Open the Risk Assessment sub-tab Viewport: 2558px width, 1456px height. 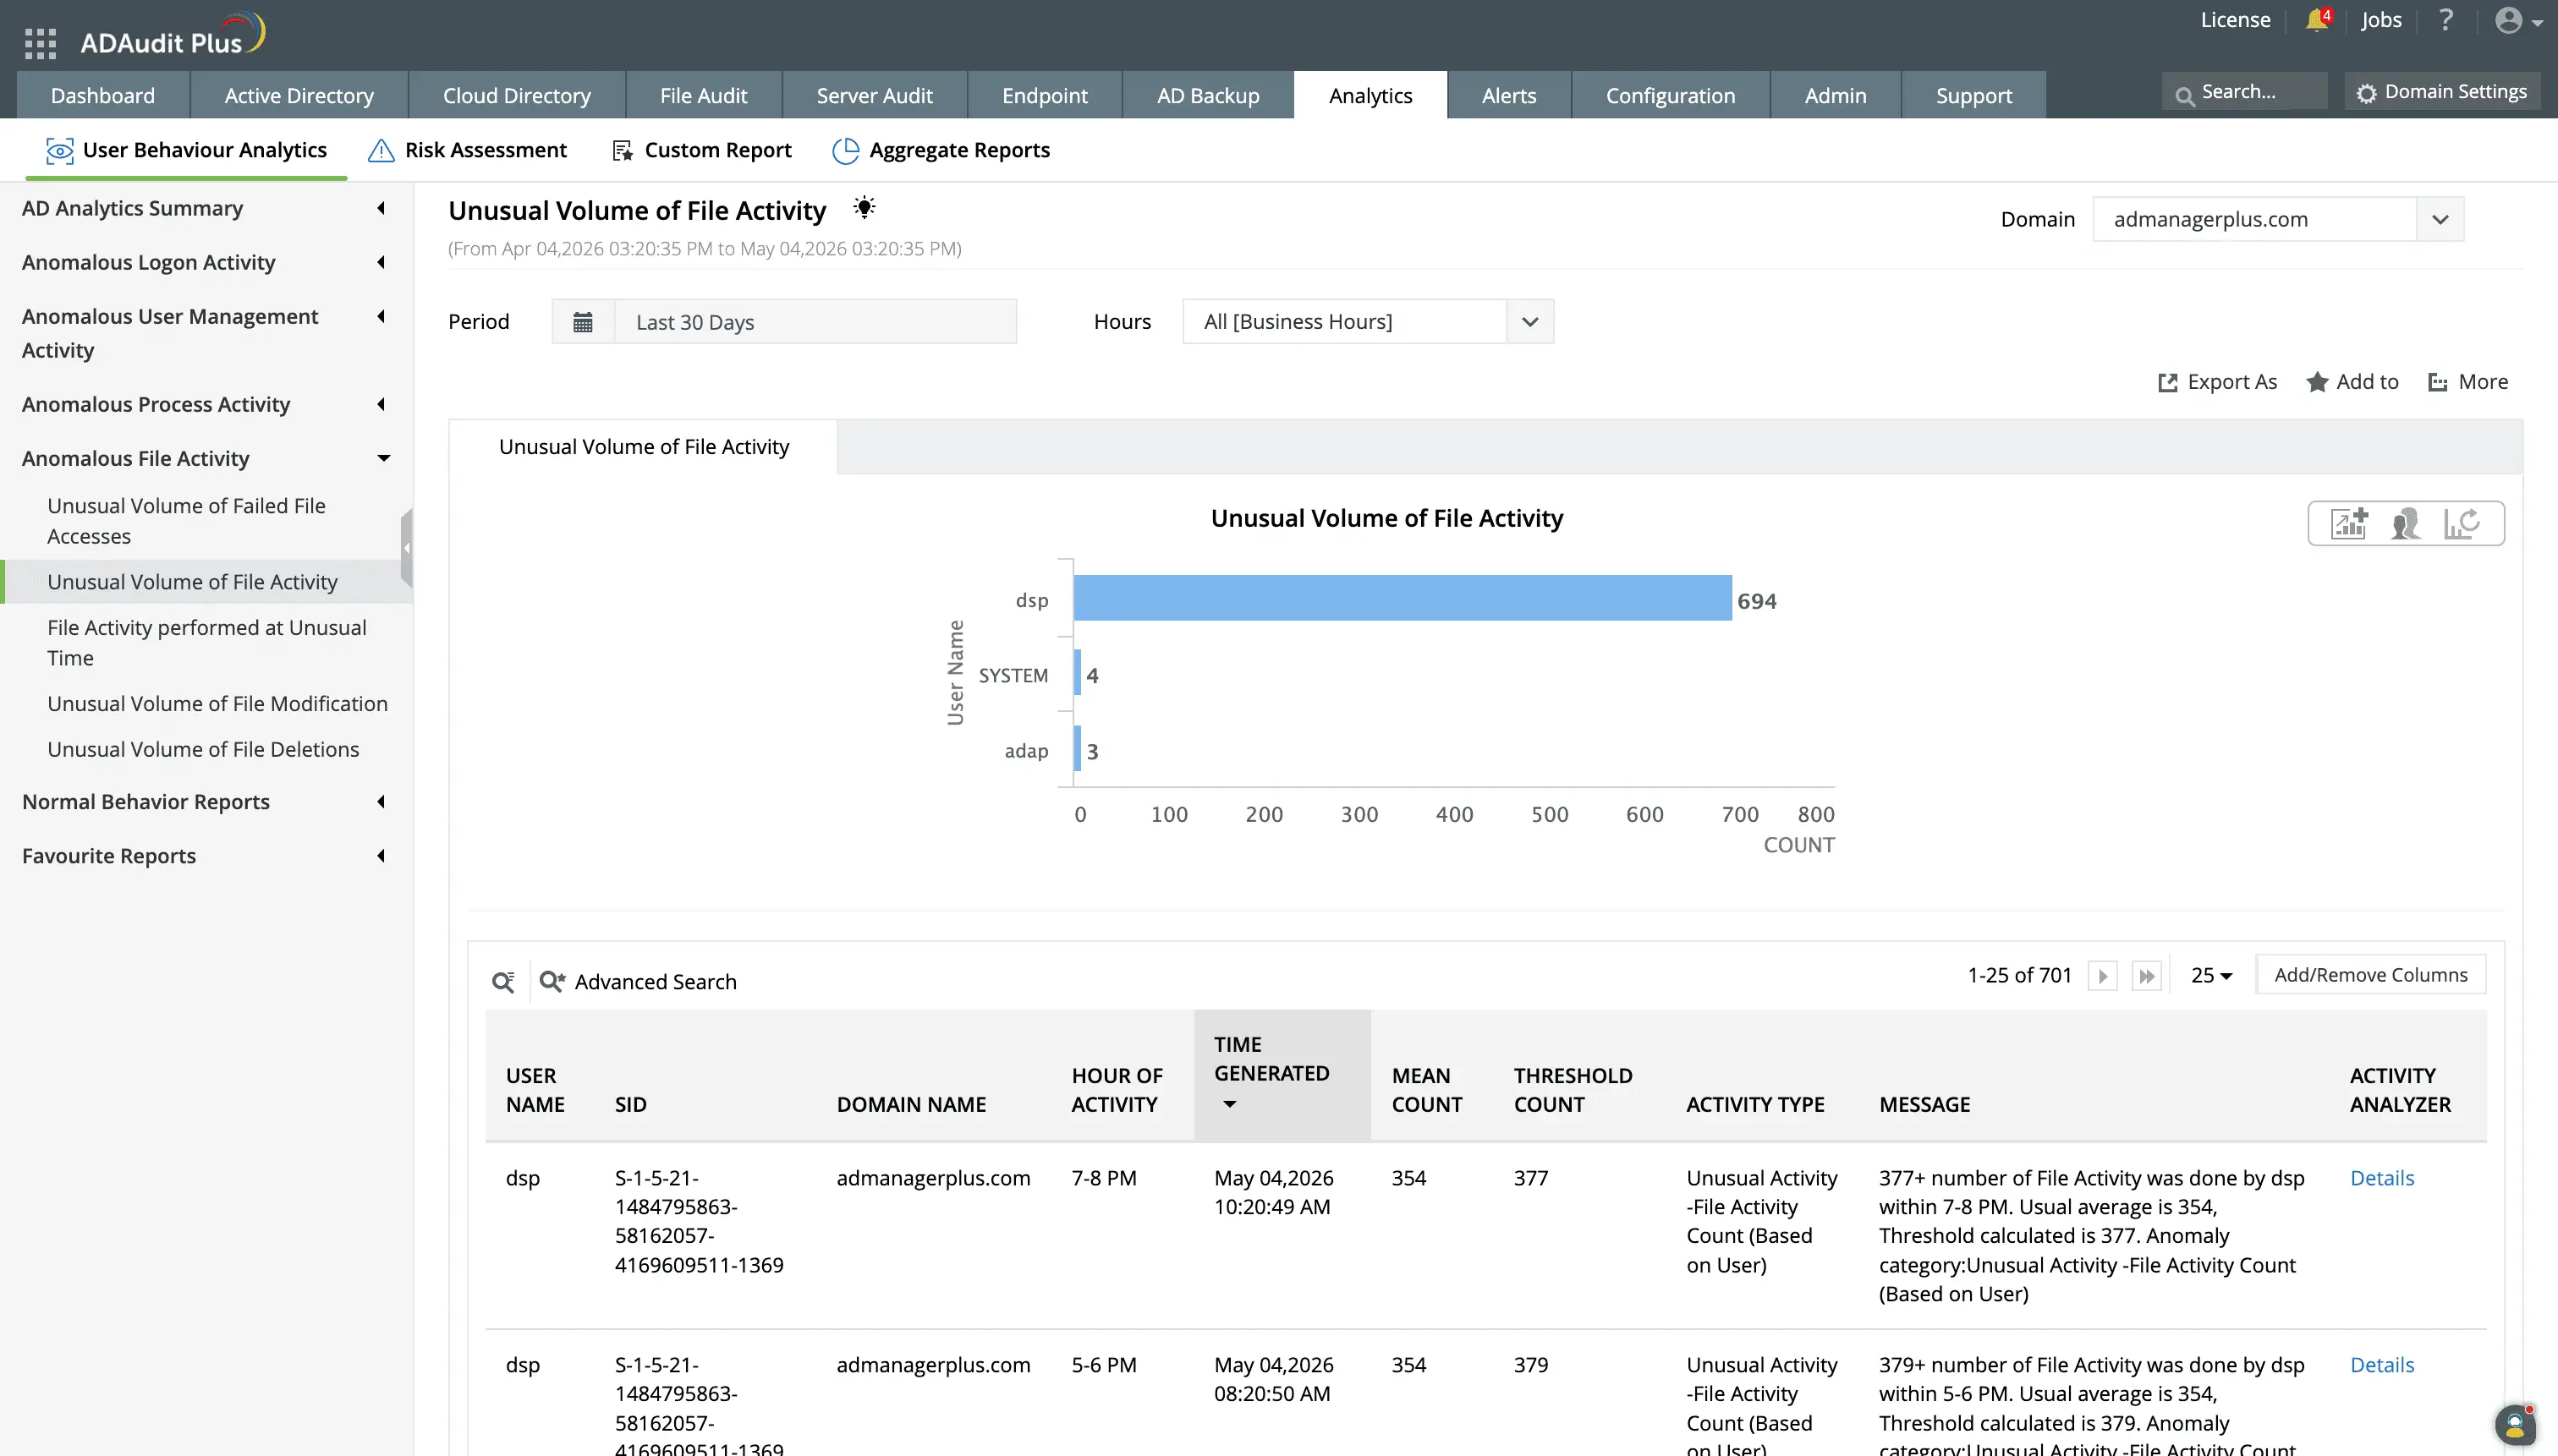467,150
